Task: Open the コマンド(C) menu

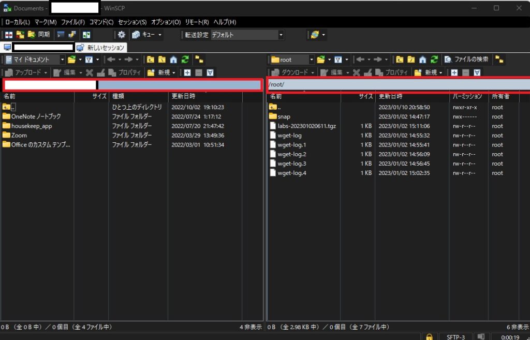Action: [101, 22]
